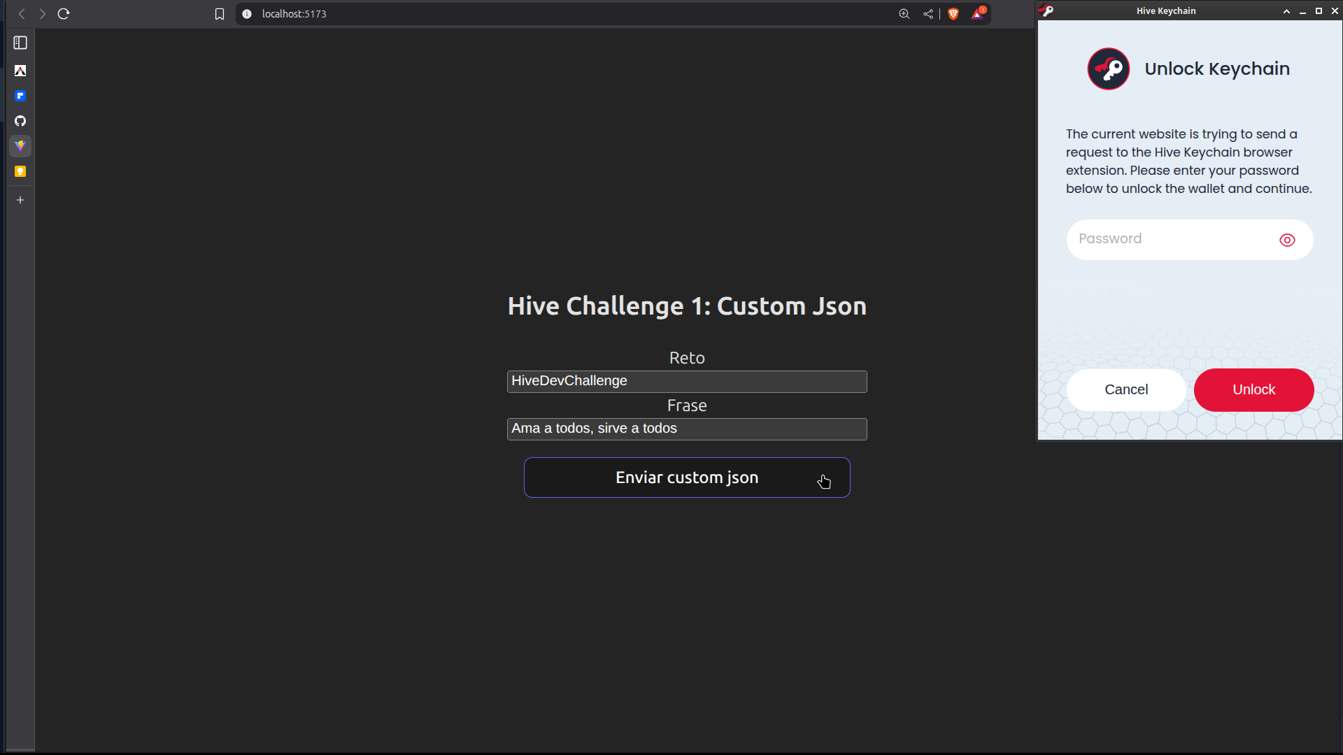The height and width of the screenshot is (755, 1343).
Task: Bookmark this page with bookmark icon
Action: [220, 14]
